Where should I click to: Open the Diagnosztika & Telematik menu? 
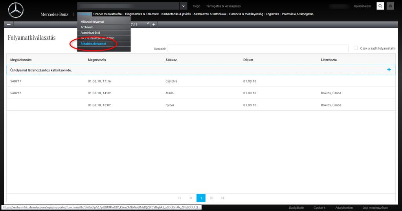(142, 14)
